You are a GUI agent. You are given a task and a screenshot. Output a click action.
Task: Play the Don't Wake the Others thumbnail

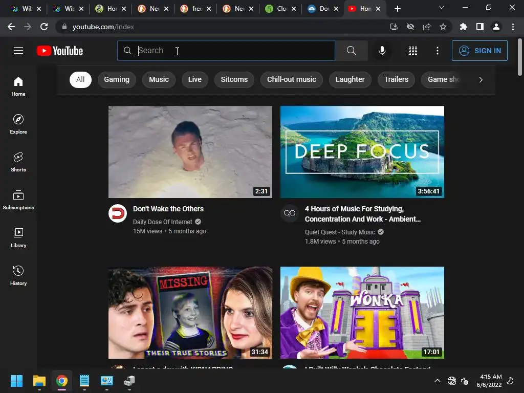click(190, 152)
